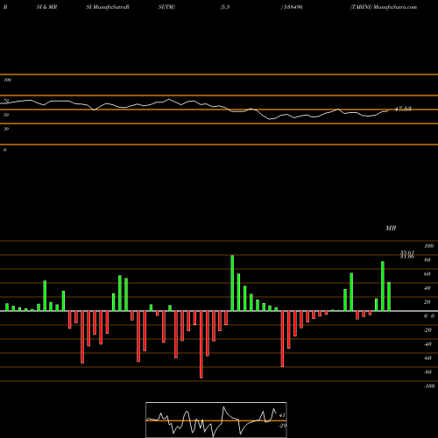The height and width of the screenshot is (438, 438).
Task: Click the 'SI(TM)' header label
Action: pos(166,7)
